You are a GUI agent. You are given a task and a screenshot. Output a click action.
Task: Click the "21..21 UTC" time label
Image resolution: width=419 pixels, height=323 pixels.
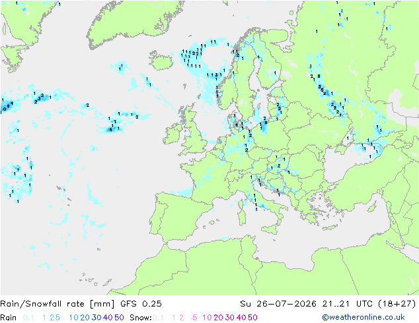click(348, 304)
